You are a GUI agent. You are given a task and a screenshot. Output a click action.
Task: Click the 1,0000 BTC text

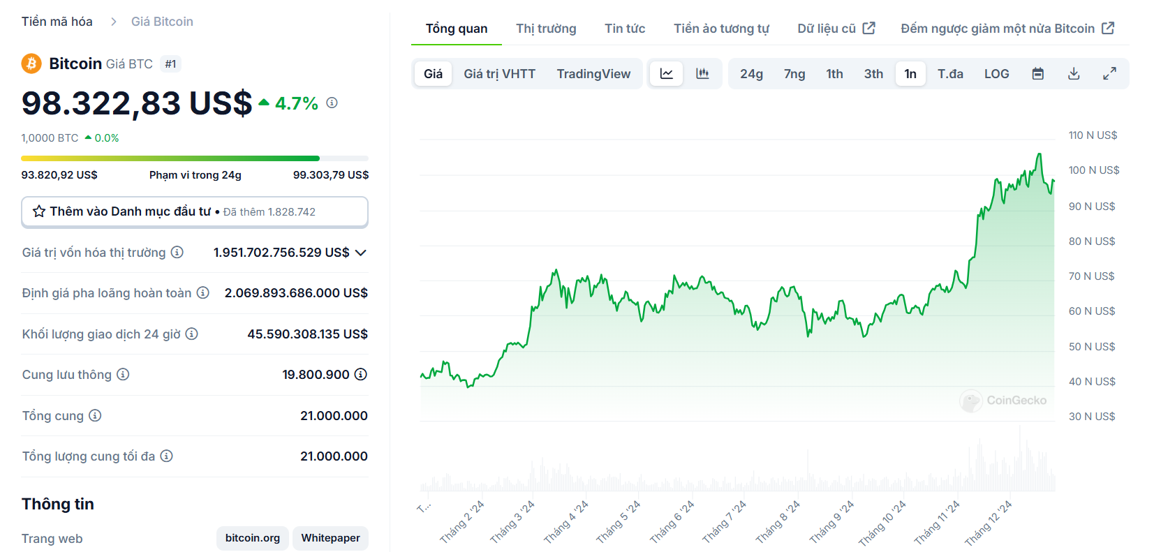coord(50,138)
